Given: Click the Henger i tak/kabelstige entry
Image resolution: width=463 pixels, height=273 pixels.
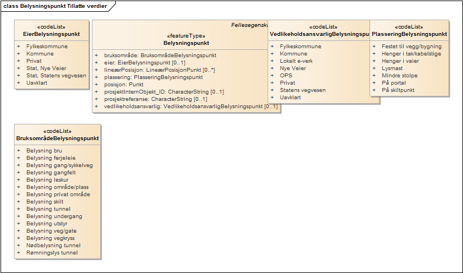Looking at the screenshot, I should 411,54.
